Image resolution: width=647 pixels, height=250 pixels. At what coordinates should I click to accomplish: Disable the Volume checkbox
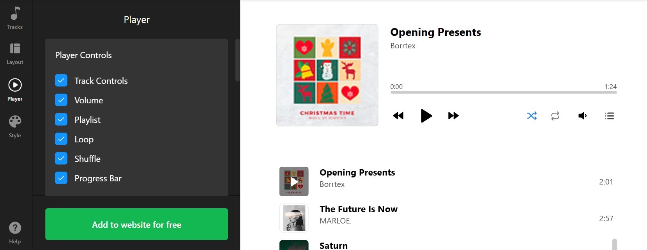pyautogui.click(x=61, y=100)
